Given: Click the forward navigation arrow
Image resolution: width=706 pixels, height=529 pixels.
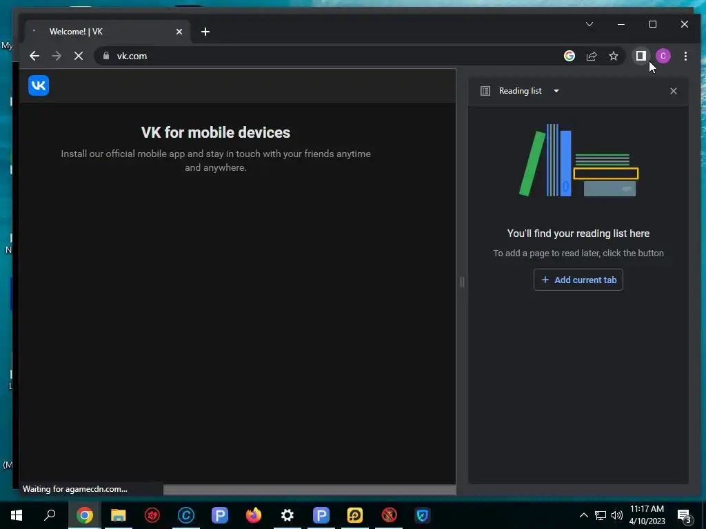Looking at the screenshot, I should (57, 56).
